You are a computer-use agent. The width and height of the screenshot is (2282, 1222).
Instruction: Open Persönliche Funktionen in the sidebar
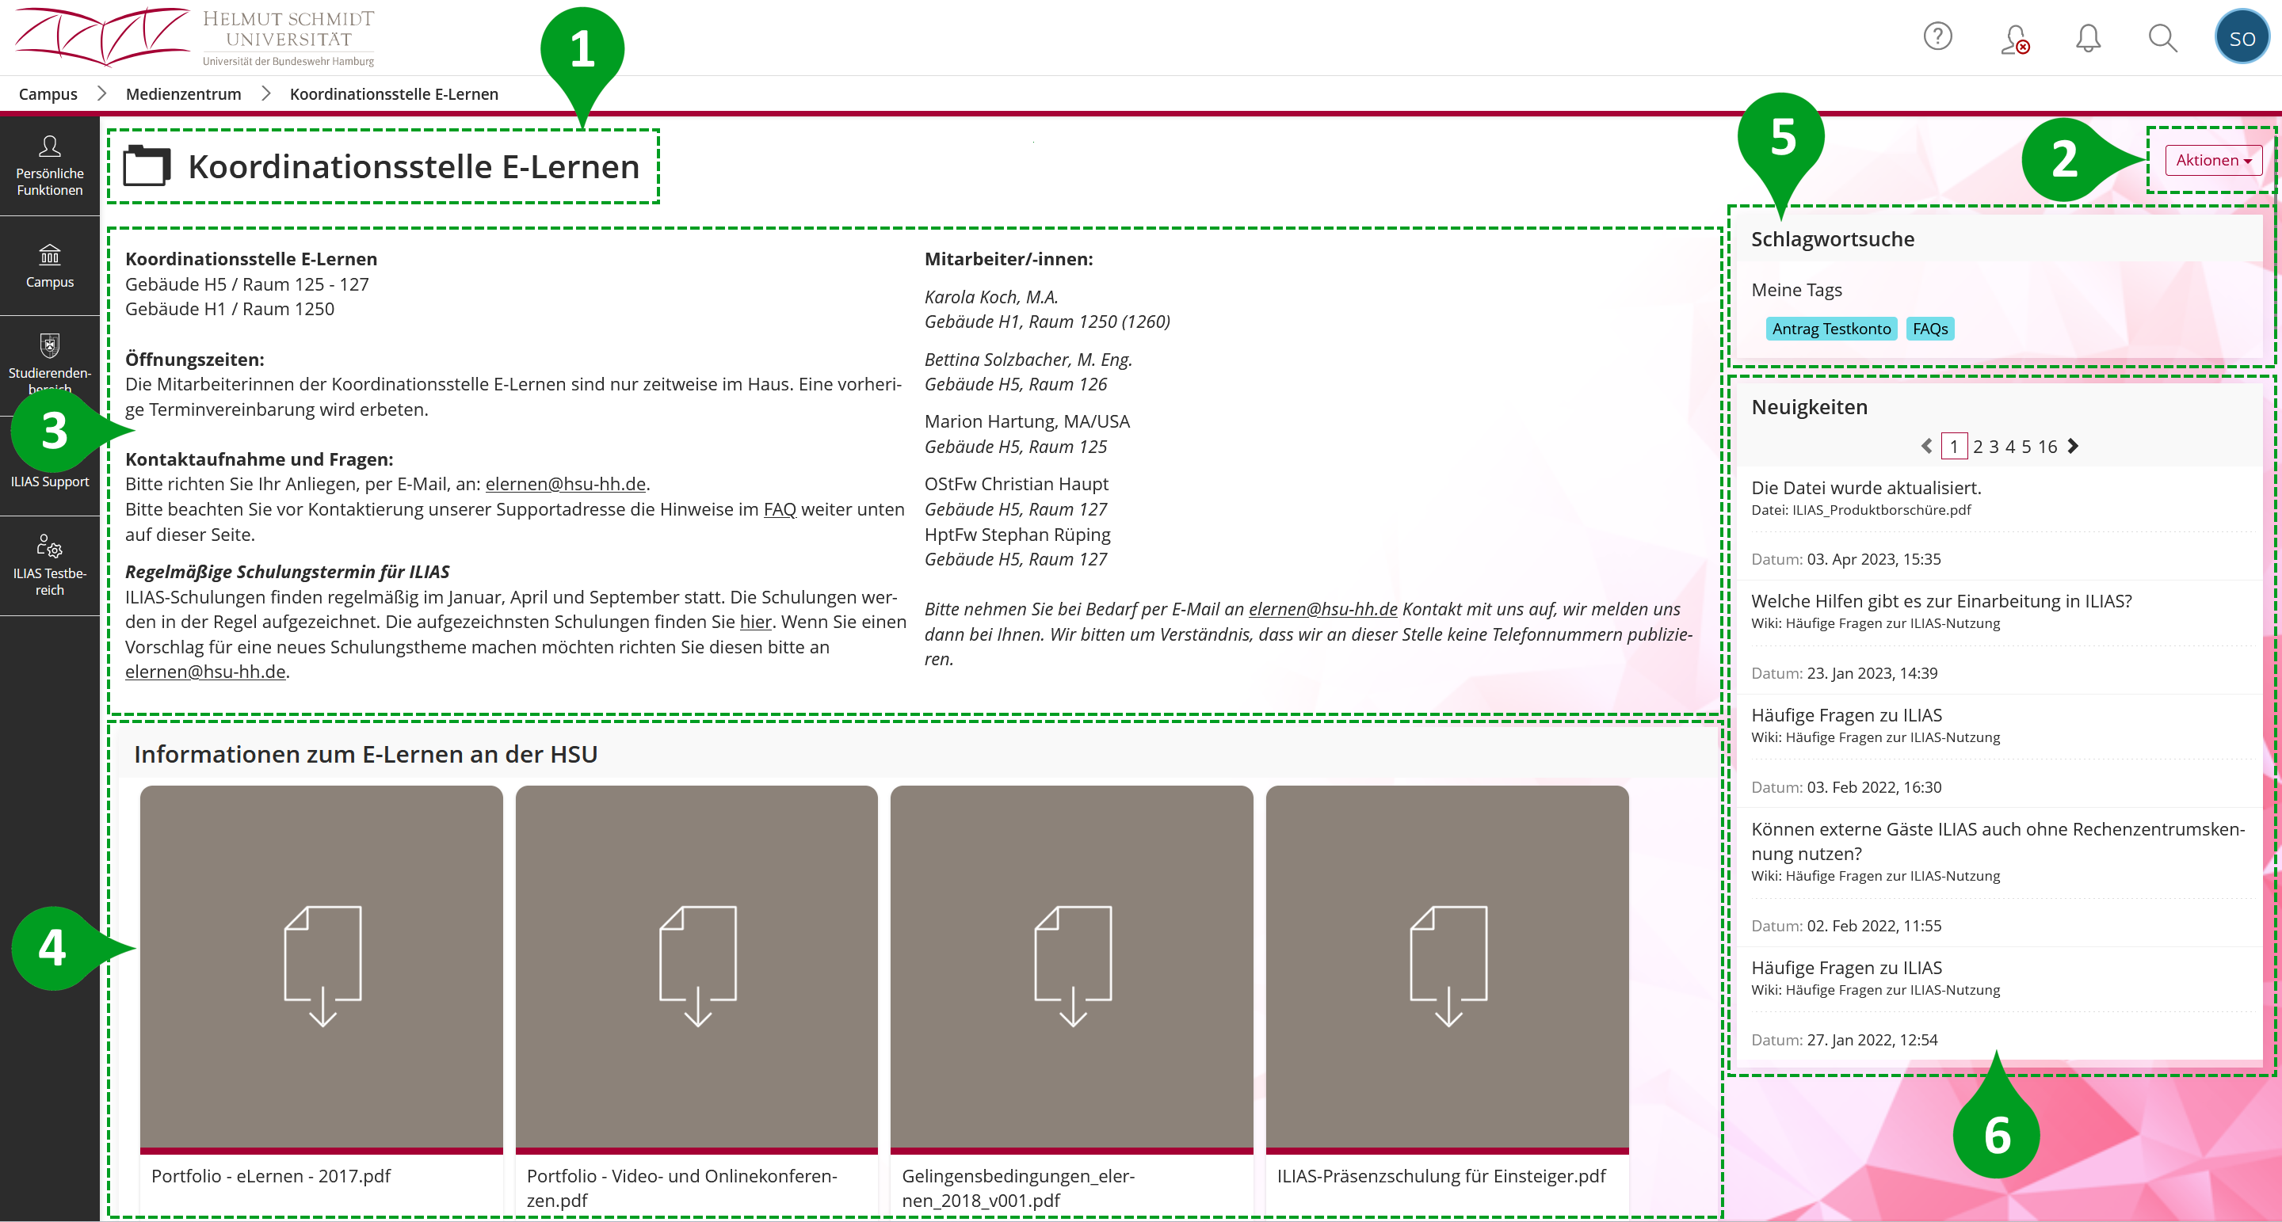50,166
